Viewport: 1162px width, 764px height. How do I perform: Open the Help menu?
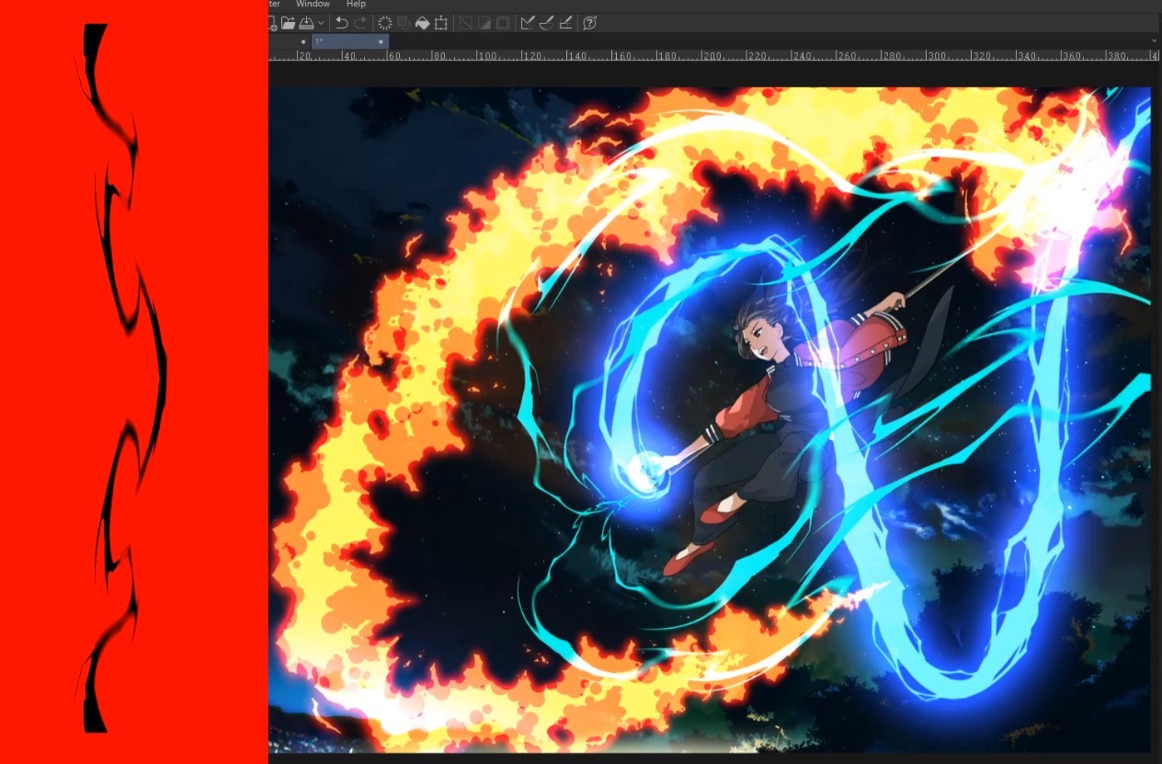coord(356,5)
